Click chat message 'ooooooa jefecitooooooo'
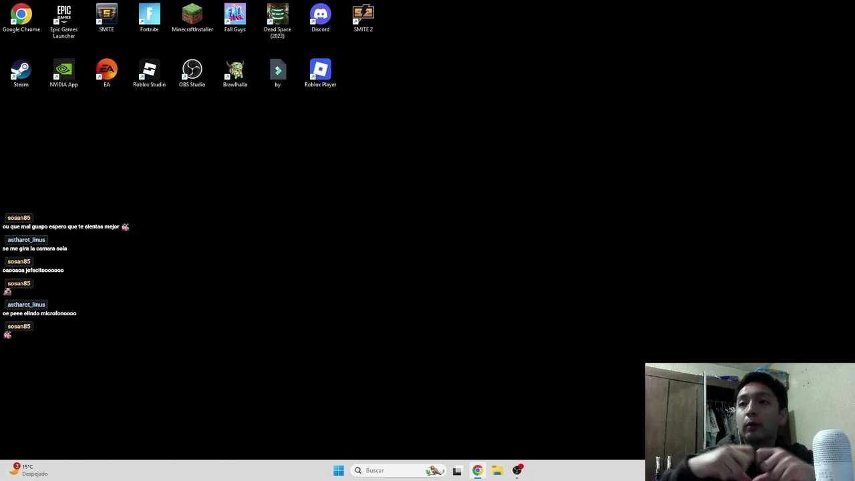This screenshot has height=481, width=855. click(x=33, y=271)
